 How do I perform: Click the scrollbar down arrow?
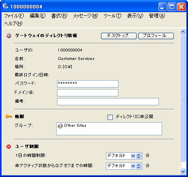pos(183,171)
